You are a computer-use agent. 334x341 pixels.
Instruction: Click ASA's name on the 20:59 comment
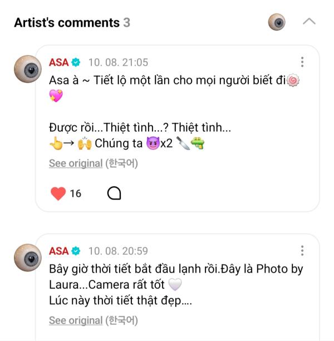[x=58, y=251]
